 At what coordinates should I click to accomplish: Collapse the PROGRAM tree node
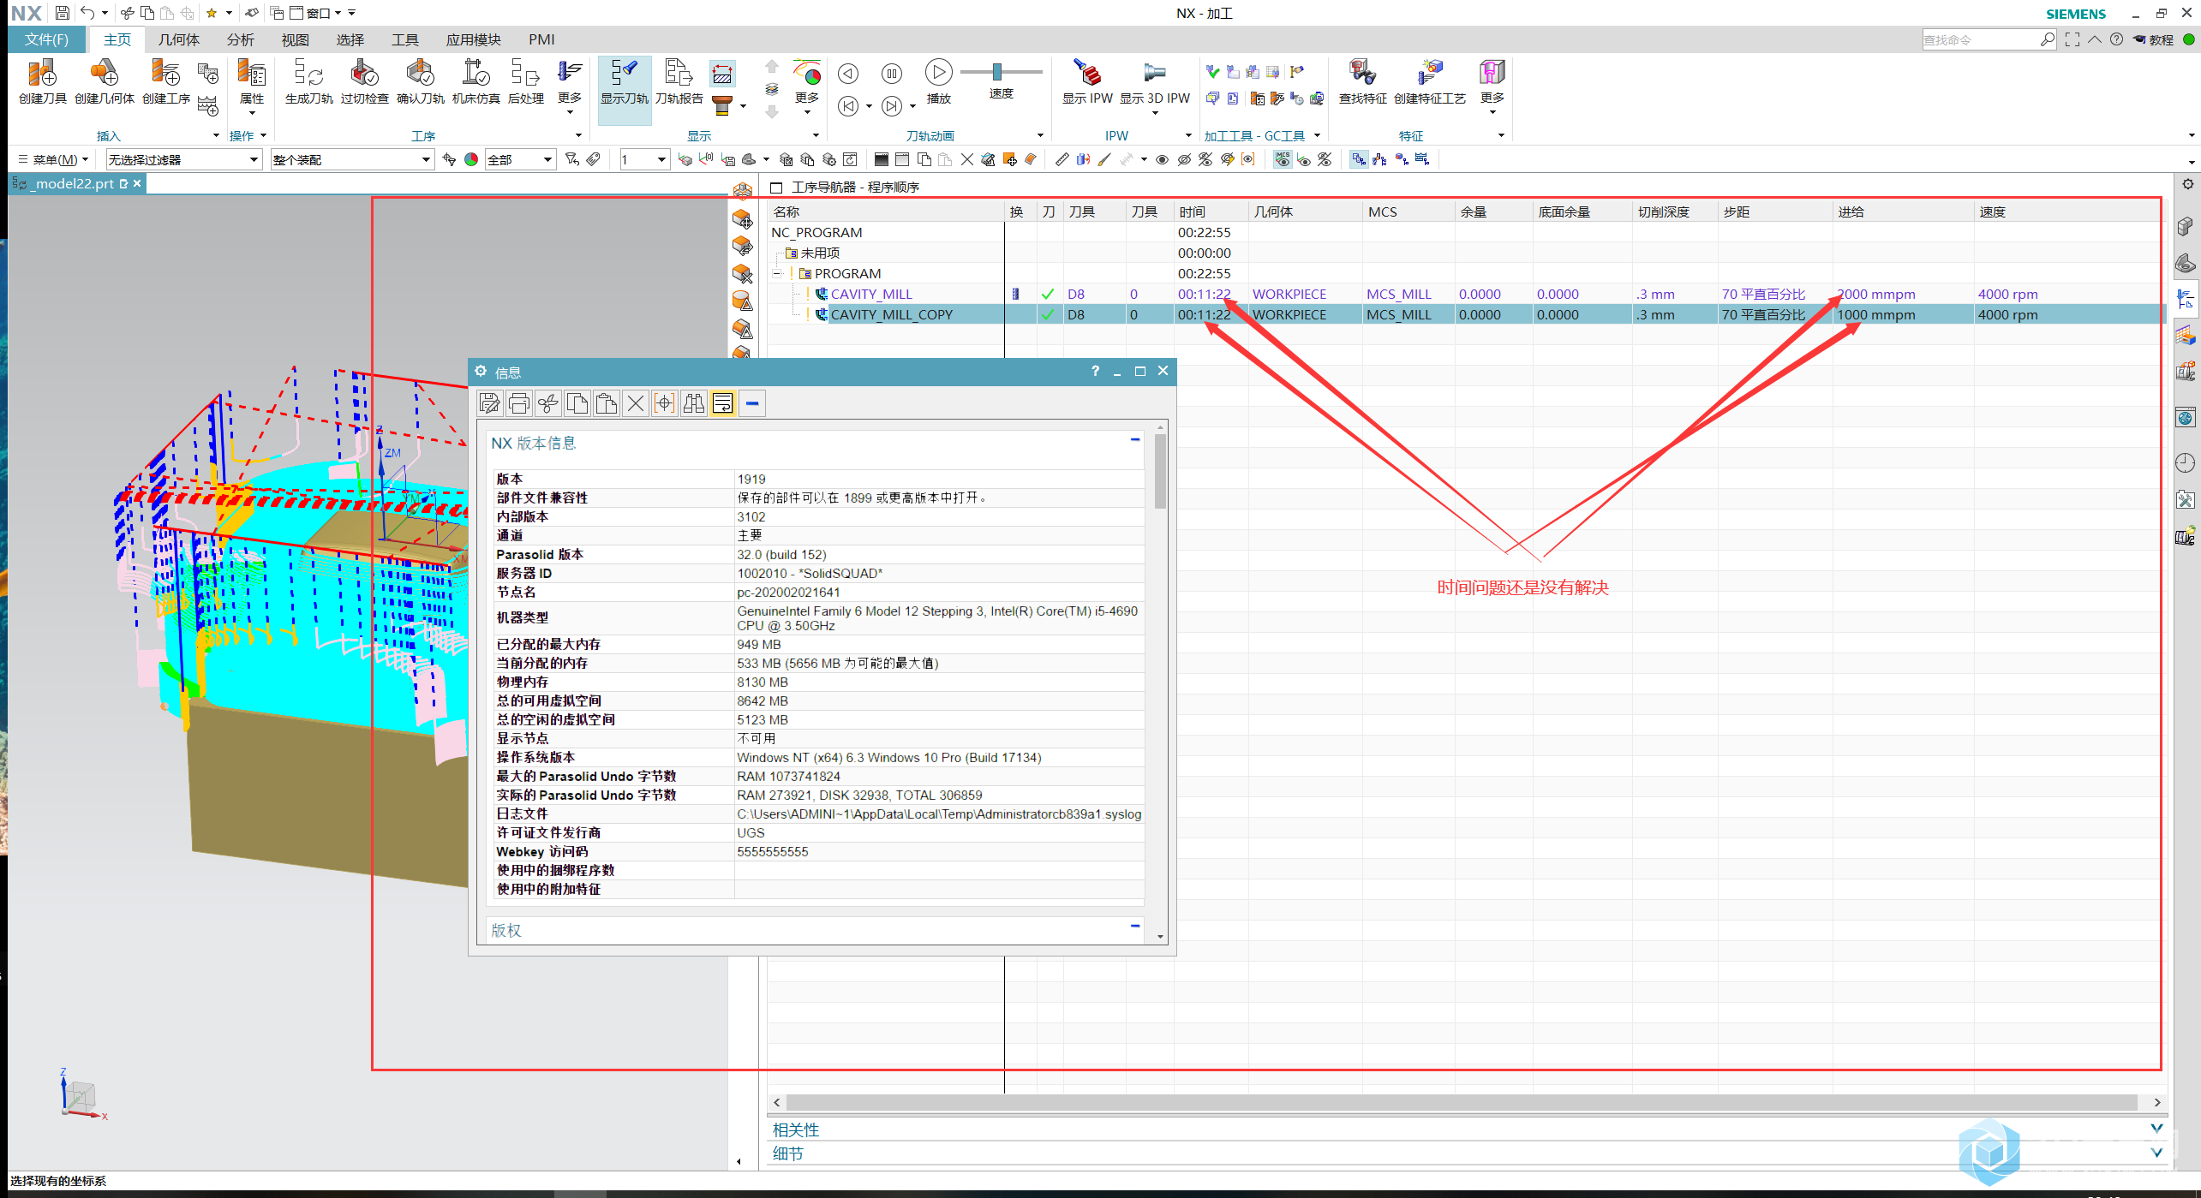777,274
